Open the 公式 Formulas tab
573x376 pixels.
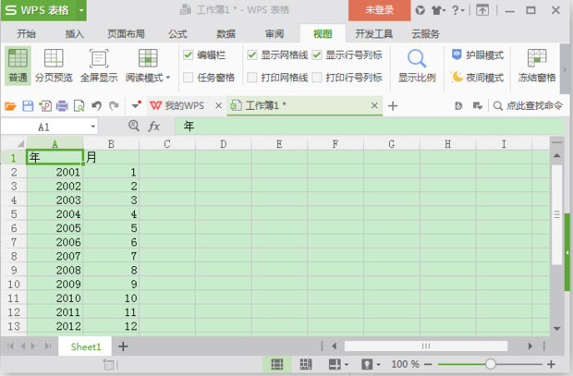pyautogui.click(x=177, y=34)
